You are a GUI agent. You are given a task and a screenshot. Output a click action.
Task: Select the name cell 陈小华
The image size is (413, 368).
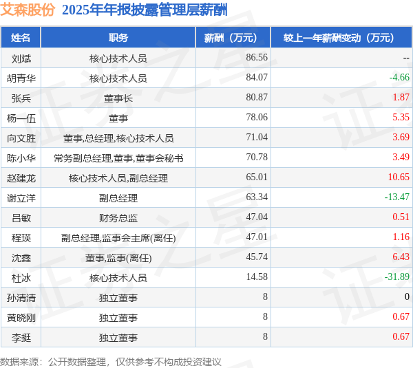tap(21, 158)
